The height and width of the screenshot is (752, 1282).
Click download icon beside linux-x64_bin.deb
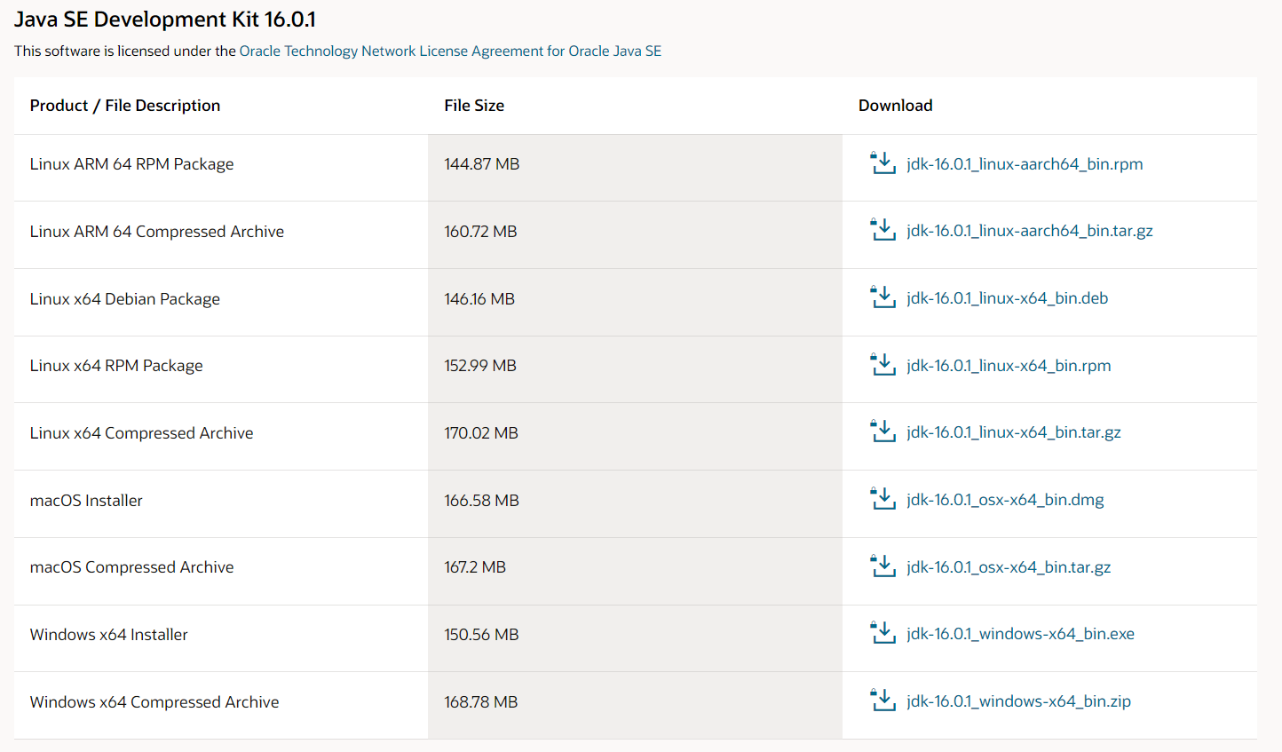click(883, 297)
